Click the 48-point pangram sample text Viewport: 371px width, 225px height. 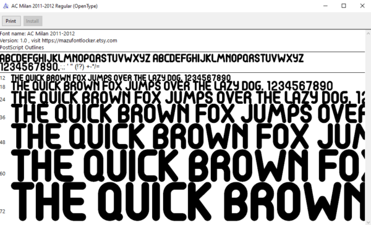point(188,136)
